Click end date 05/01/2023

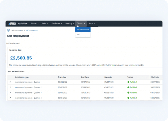86,92
